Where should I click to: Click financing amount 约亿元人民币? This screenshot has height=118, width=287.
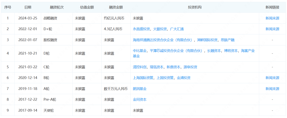click(114, 18)
